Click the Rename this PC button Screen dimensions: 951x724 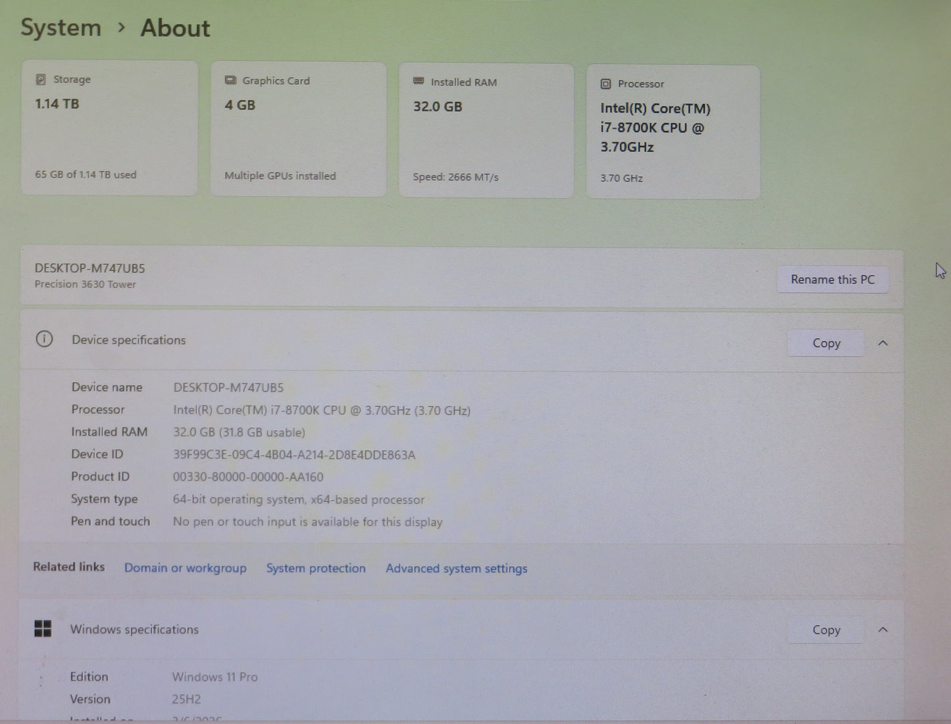(833, 279)
